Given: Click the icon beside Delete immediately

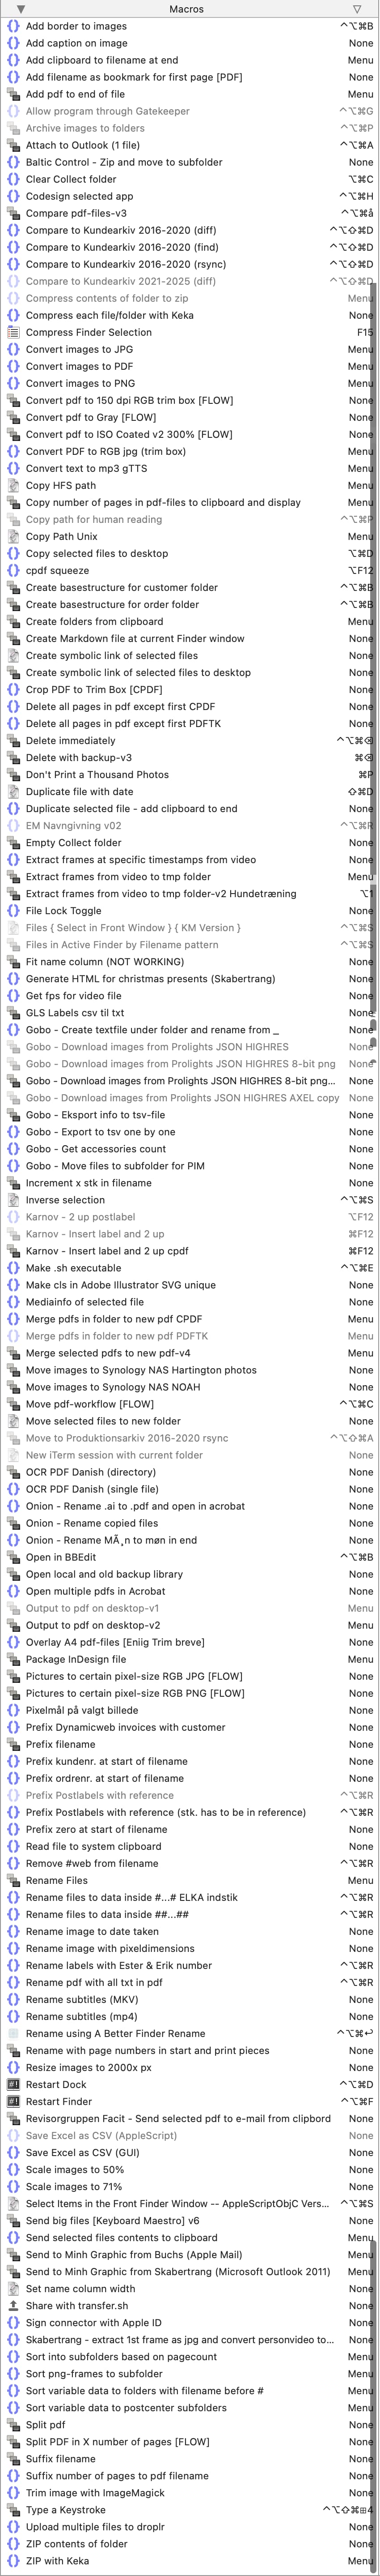Looking at the screenshot, I should click(x=13, y=740).
